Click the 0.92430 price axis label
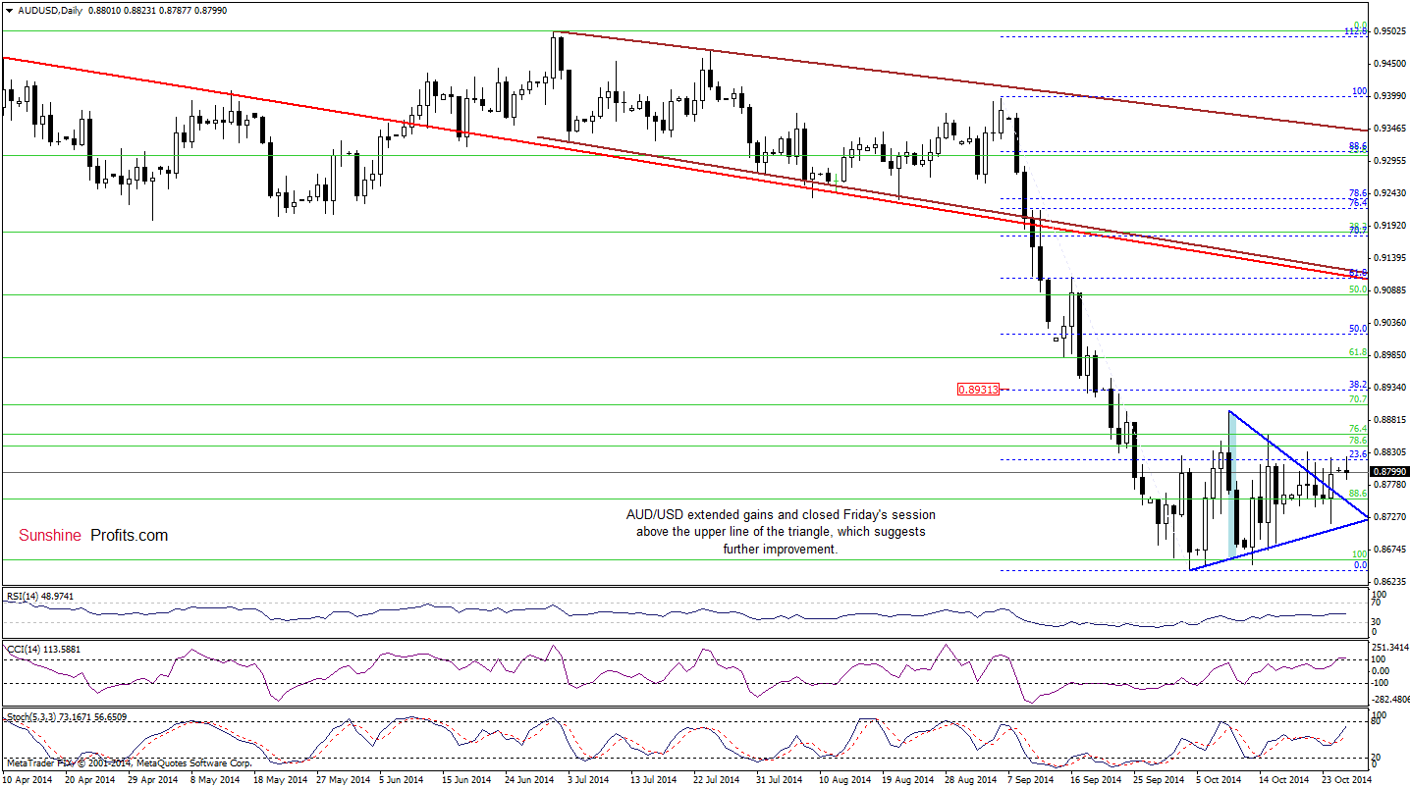Image resolution: width=1410 pixels, height=788 pixels. pos(1389,193)
